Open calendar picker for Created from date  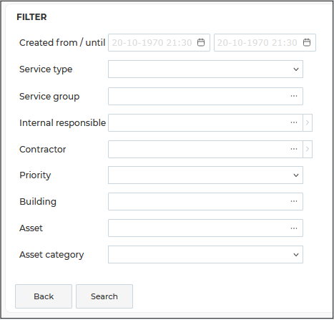coord(201,43)
